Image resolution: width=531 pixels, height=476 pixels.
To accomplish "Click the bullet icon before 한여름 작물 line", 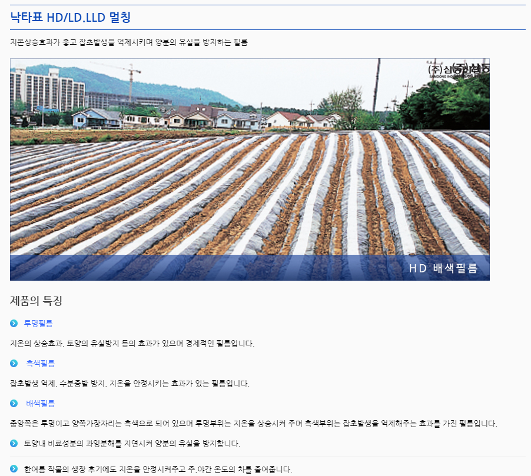I will 14,469.
